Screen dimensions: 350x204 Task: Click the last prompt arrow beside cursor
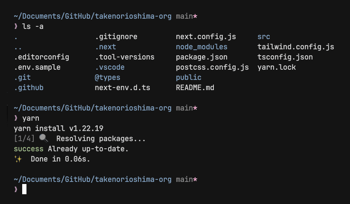pyautogui.click(x=16, y=189)
